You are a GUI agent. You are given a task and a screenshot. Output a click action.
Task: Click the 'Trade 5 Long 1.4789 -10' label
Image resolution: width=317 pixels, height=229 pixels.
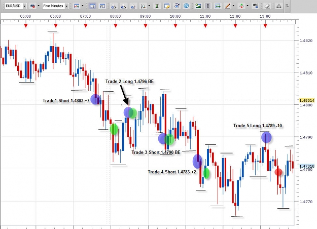tap(258, 126)
